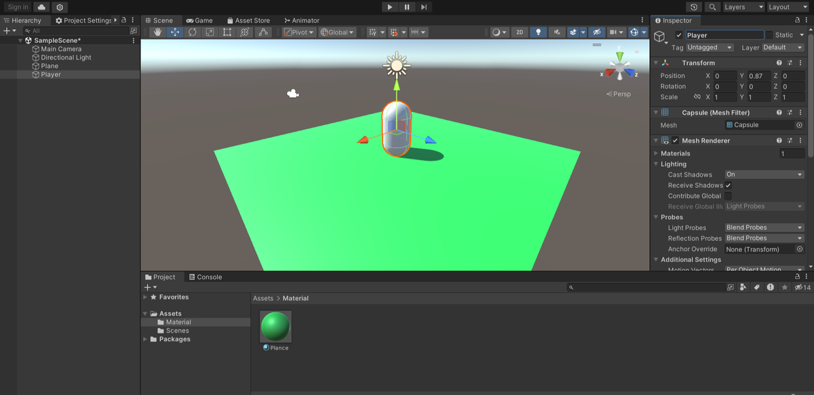Select the Move tool
The height and width of the screenshot is (395, 814).
(175, 32)
